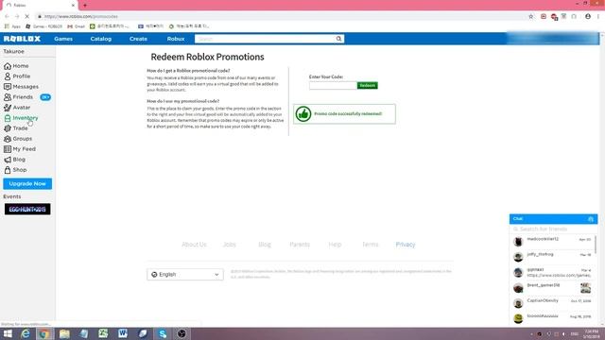This screenshot has height=340, width=605.
Task: Bookmark this page with star icon
Action: pos(531,17)
